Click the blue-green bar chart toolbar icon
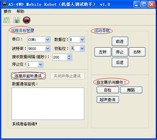The height and width of the screenshot is (140, 157). tap(17, 20)
